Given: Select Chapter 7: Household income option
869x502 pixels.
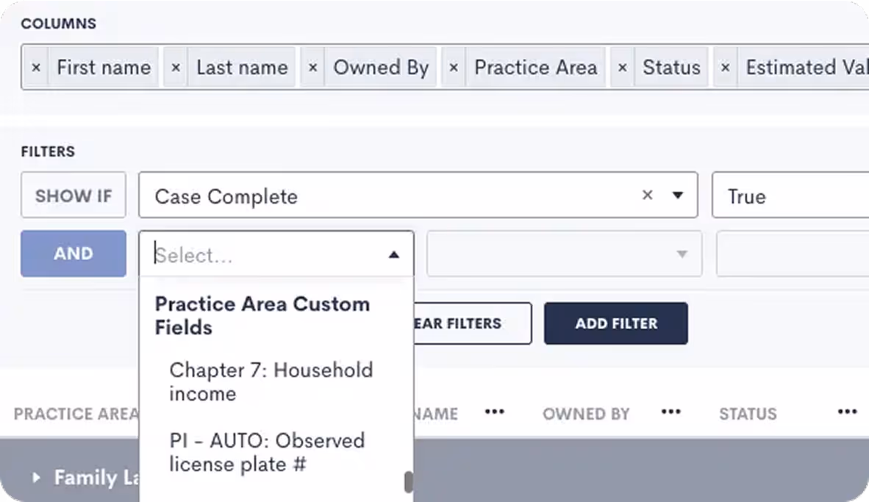Looking at the screenshot, I should [x=271, y=381].
